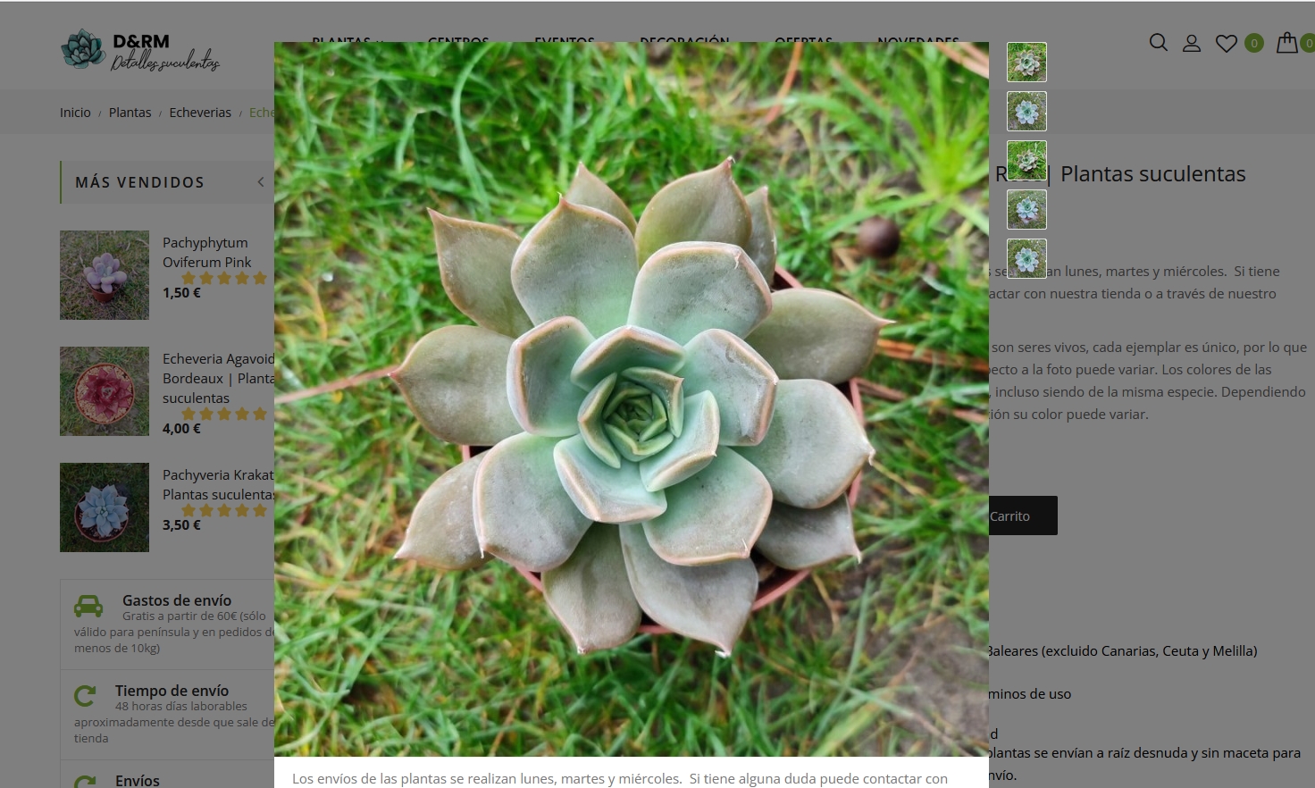Open Echeveria Agavoides Bordeaux product image

click(105, 391)
